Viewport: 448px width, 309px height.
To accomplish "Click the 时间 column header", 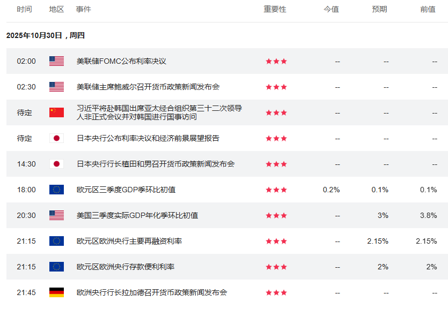I will (x=24, y=9).
